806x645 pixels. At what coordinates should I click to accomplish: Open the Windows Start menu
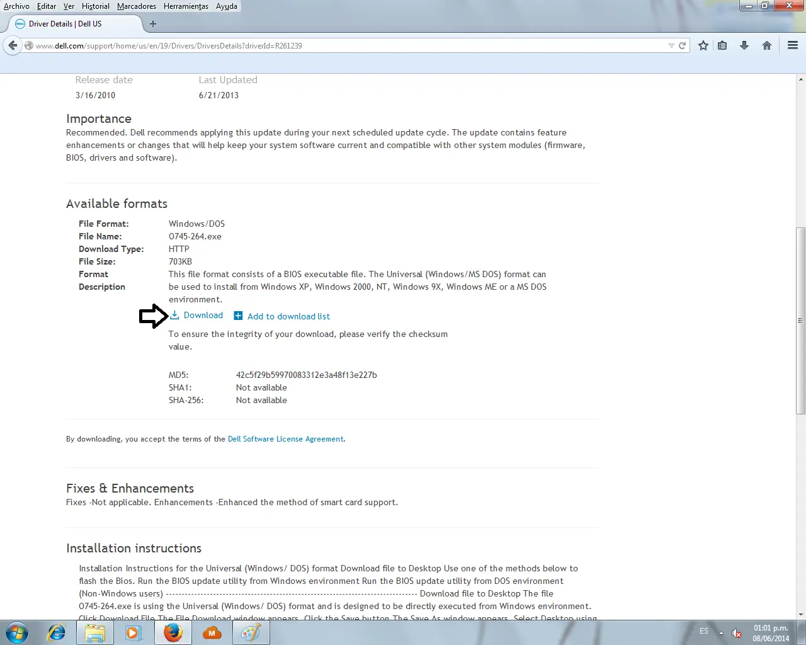click(x=17, y=632)
